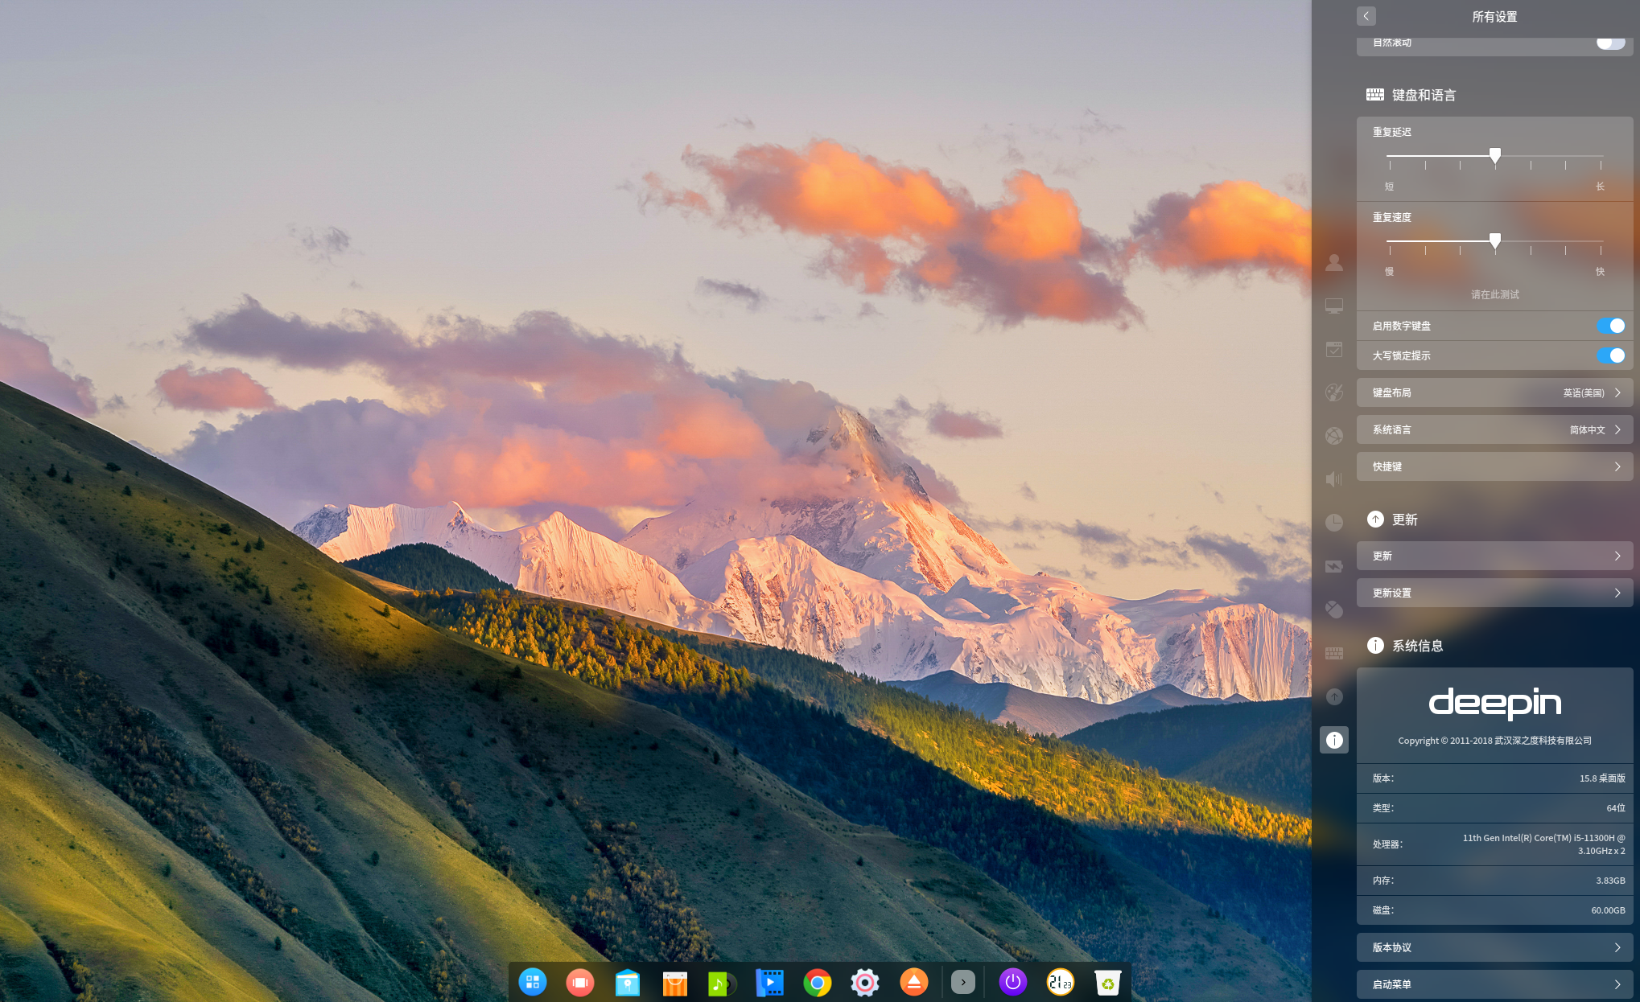
Task: Click the repeat delay slider handle
Action: click(1494, 155)
